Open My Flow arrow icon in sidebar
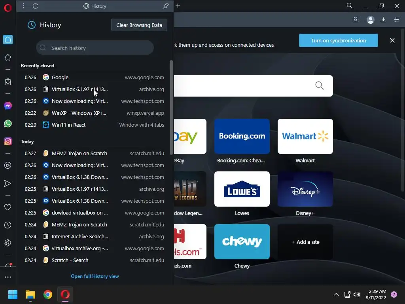The width and height of the screenshot is (405, 304). (x=8, y=183)
